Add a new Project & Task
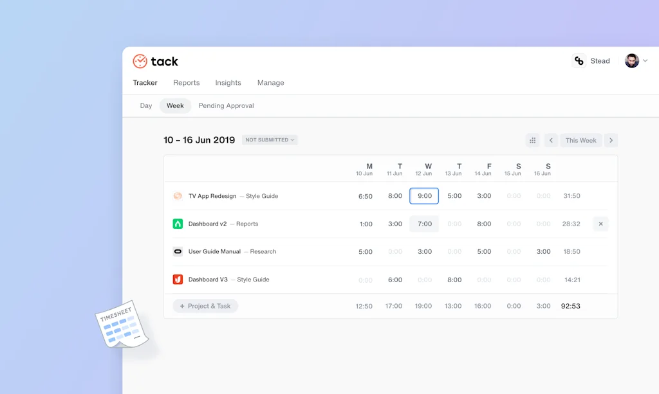This screenshot has height=394, width=659. coord(205,306)
